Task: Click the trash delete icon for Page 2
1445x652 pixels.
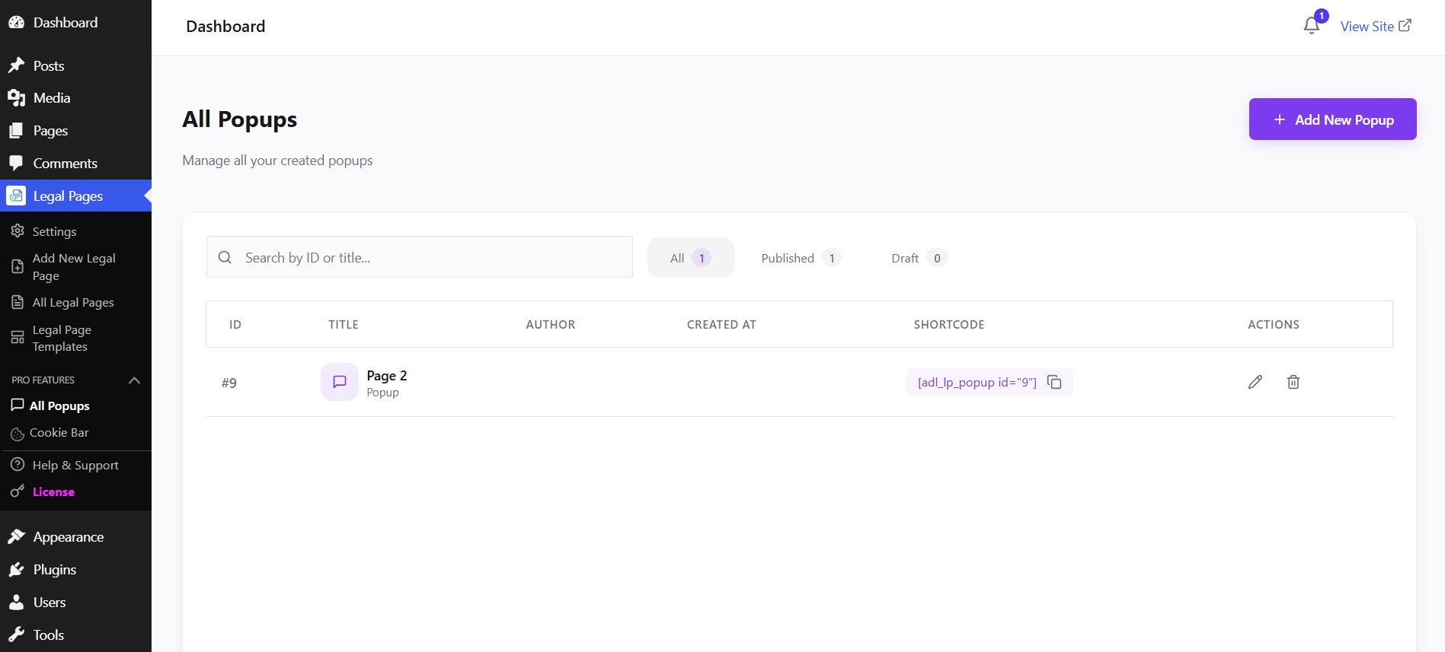Action: click(1293, 382)
